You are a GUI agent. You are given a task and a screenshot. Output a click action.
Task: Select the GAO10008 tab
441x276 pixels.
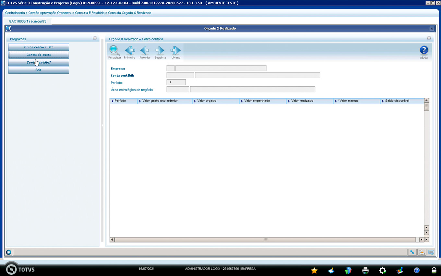pos(28,21)
